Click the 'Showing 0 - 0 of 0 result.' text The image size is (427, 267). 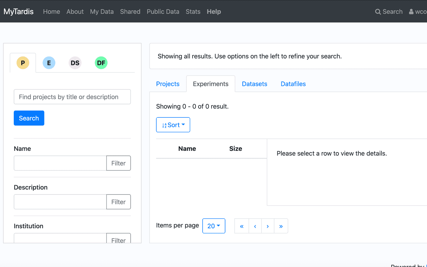pyautogui.click(x=193, y=106)
